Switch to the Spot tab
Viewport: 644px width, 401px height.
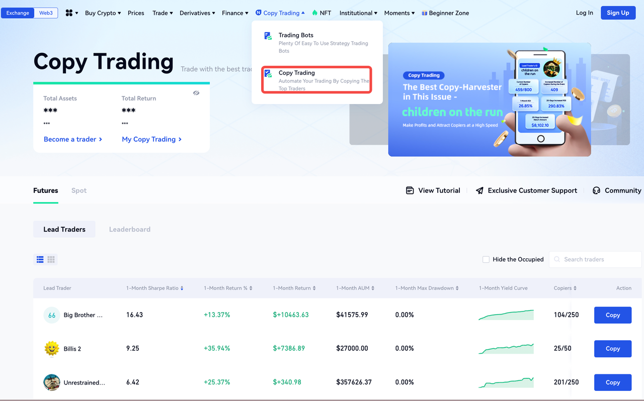pos(79,190)
